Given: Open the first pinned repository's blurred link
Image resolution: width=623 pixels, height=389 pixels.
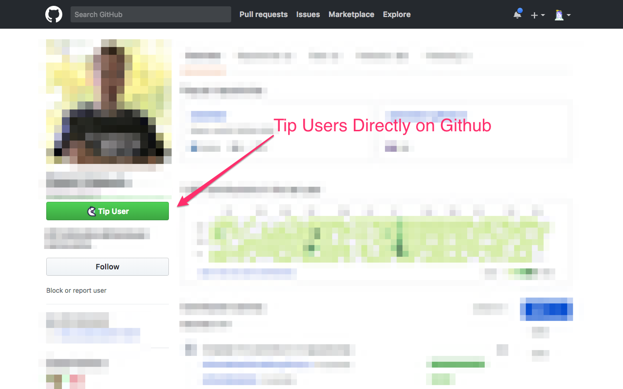Looking at the screenshot, I should tap(208, 117).
